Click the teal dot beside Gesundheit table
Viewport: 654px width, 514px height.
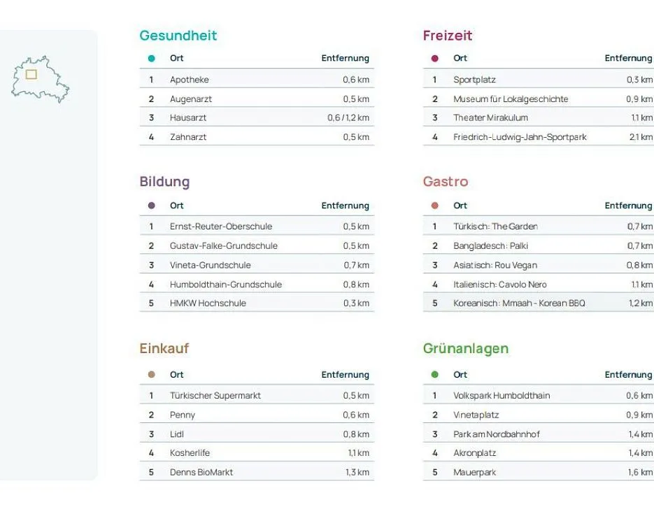coord(152,59)
